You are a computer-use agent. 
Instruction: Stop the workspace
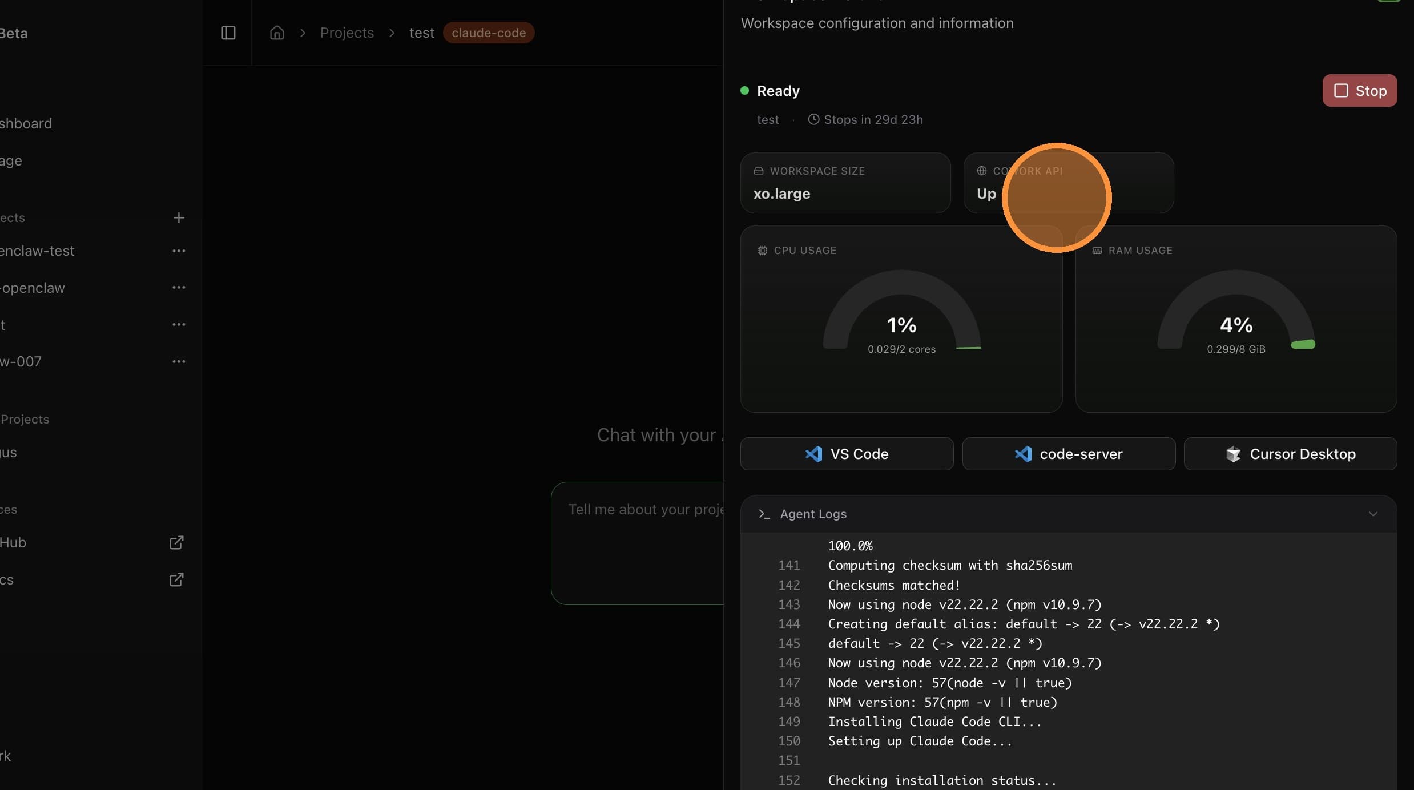coord(1360,90)
